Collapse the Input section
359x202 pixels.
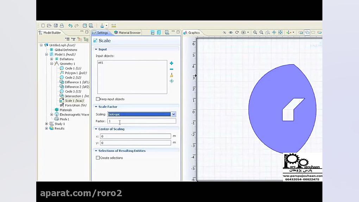click(x=96, y=50)
